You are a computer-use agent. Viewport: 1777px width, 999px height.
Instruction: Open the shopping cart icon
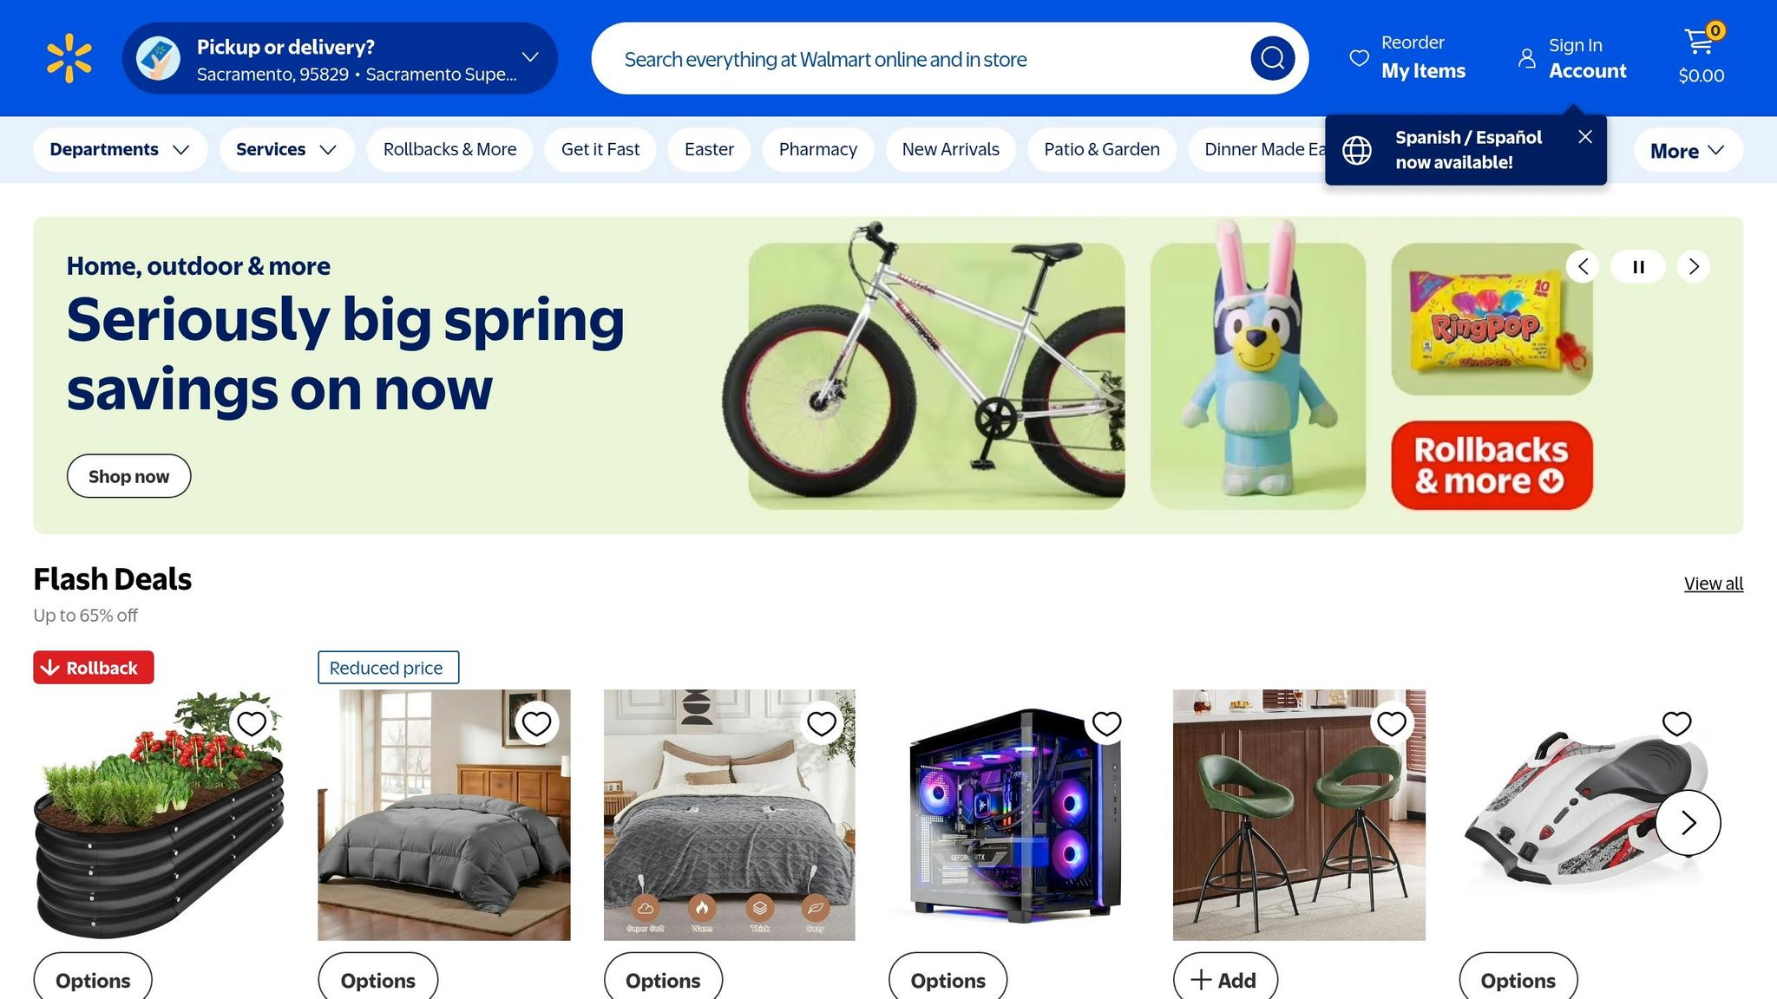tap(1701, 42)
